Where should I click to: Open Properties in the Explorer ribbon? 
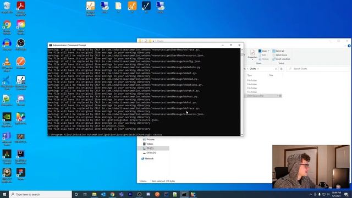click(x=252, y=54)
